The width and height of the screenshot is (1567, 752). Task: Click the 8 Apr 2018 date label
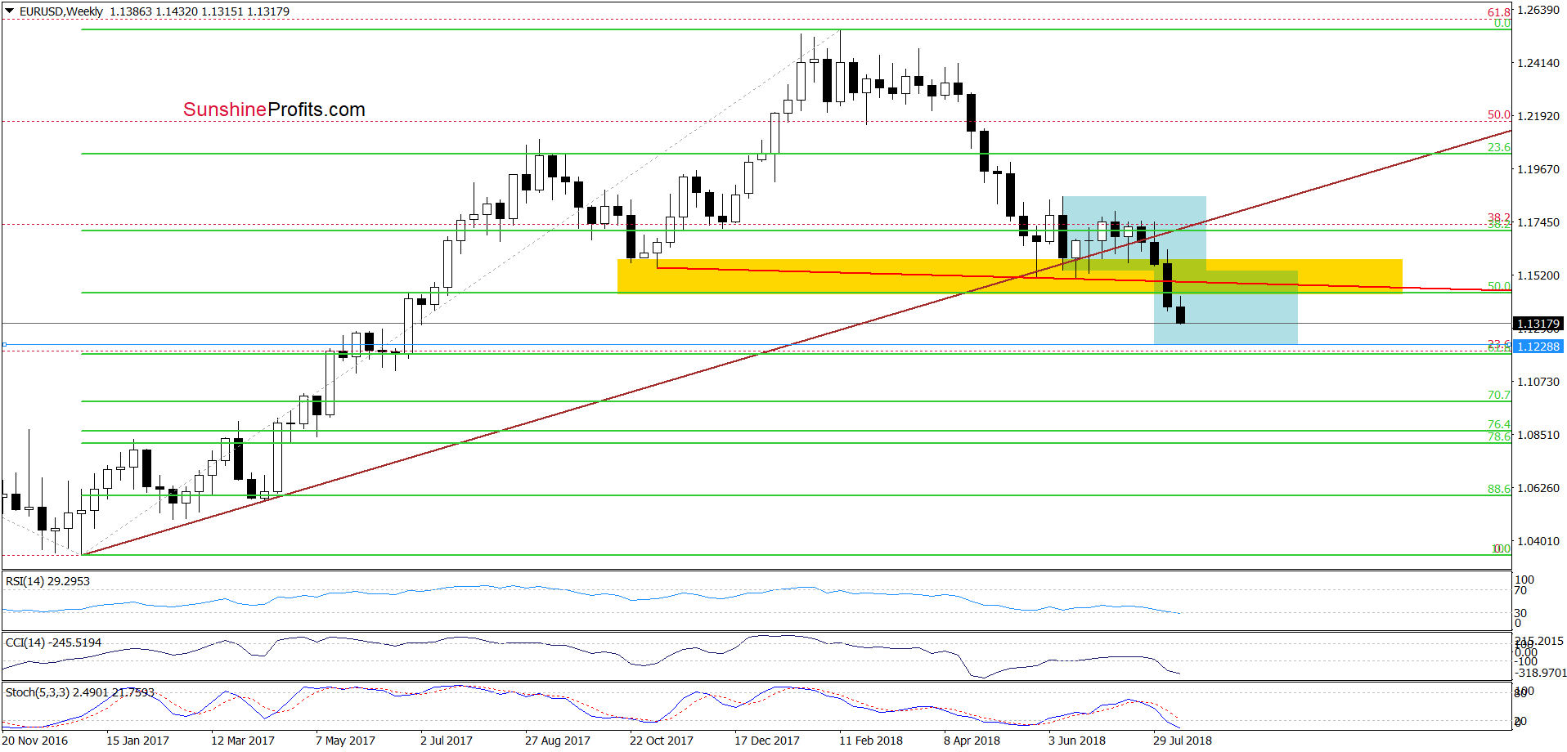click(972, 741)
